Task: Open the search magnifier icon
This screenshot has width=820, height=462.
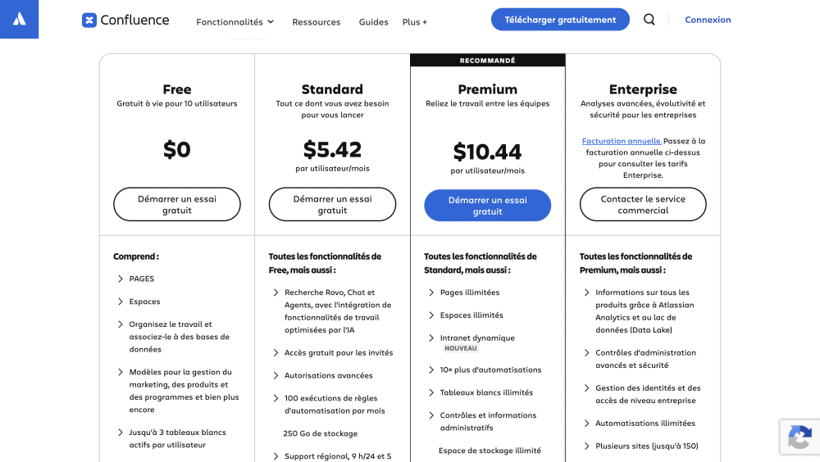Action: (x=649, y=20)
